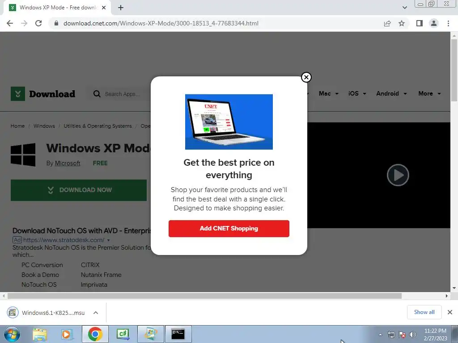Screen dimensions: 458x343
Task: Click the horizontal page scrollbar
Action: click(204, 296)
